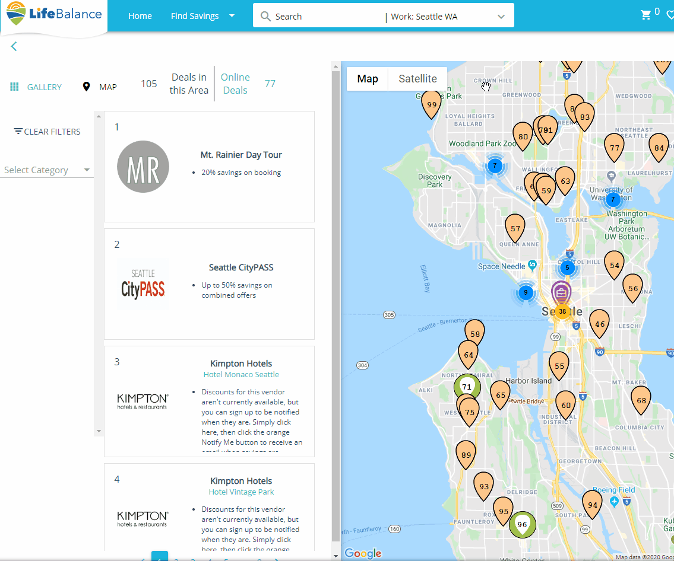Click map marker 68
Viewport: 674px width, 561px height.
(641, 400)
